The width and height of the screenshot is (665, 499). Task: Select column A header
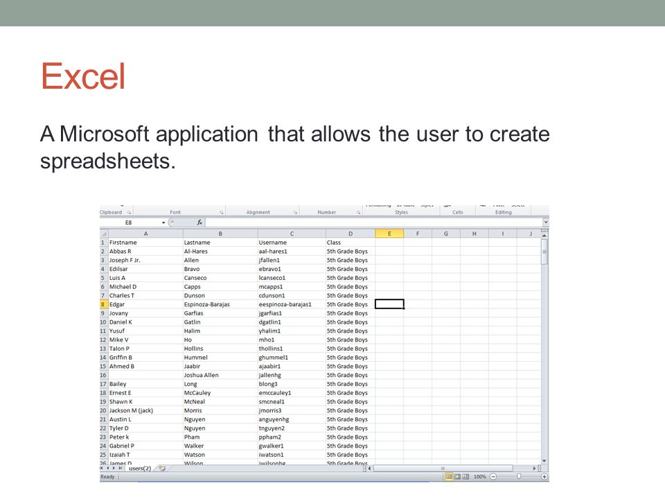point(145,234)
